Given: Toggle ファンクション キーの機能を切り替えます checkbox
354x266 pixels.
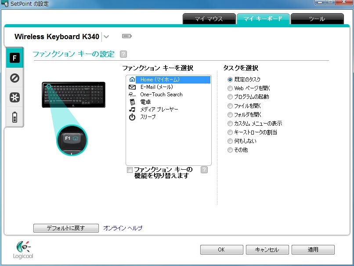Looking at the screenshot, I should (130, 170).
